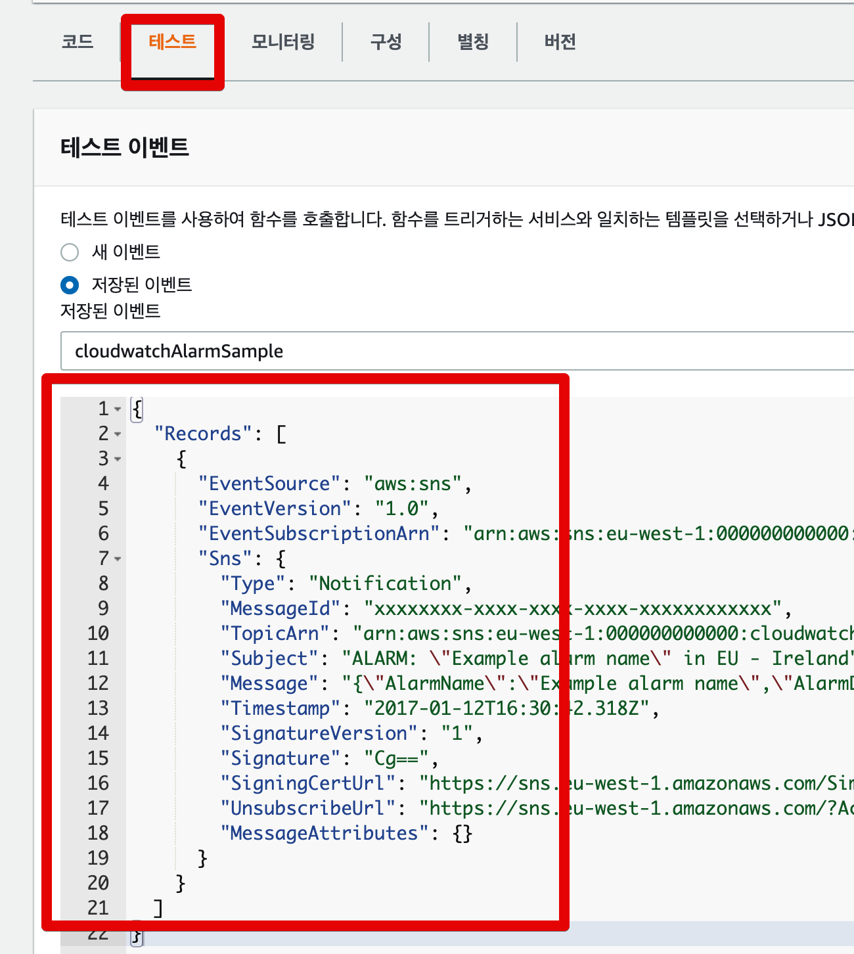Click the "SigningCertUrl" key on line 16
The image size is (854, 954).
click(308, 784)
